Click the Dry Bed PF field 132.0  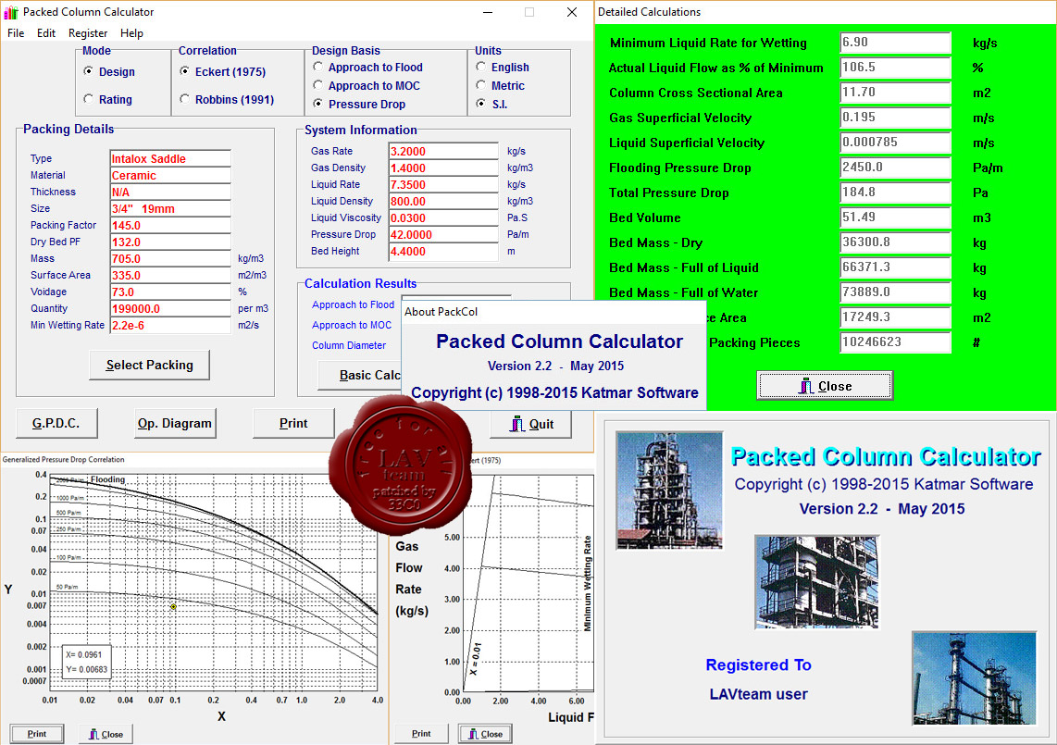[x=170, y=242]
